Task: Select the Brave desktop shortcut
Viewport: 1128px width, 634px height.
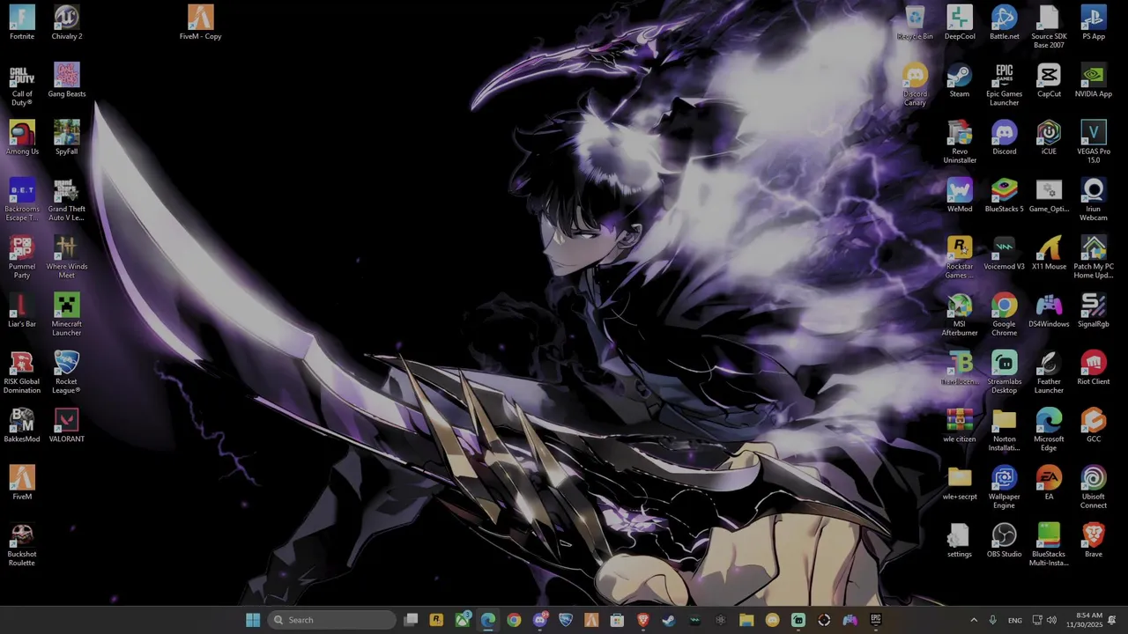Action: 1094,541
